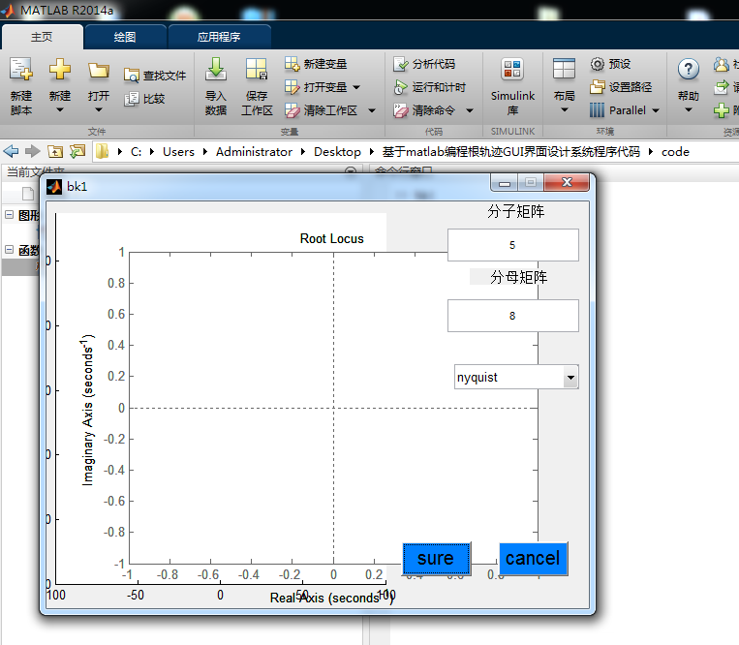Screen dimensions: 739x645
Task: Click Compare (比较) button
Action: point(144,99)
